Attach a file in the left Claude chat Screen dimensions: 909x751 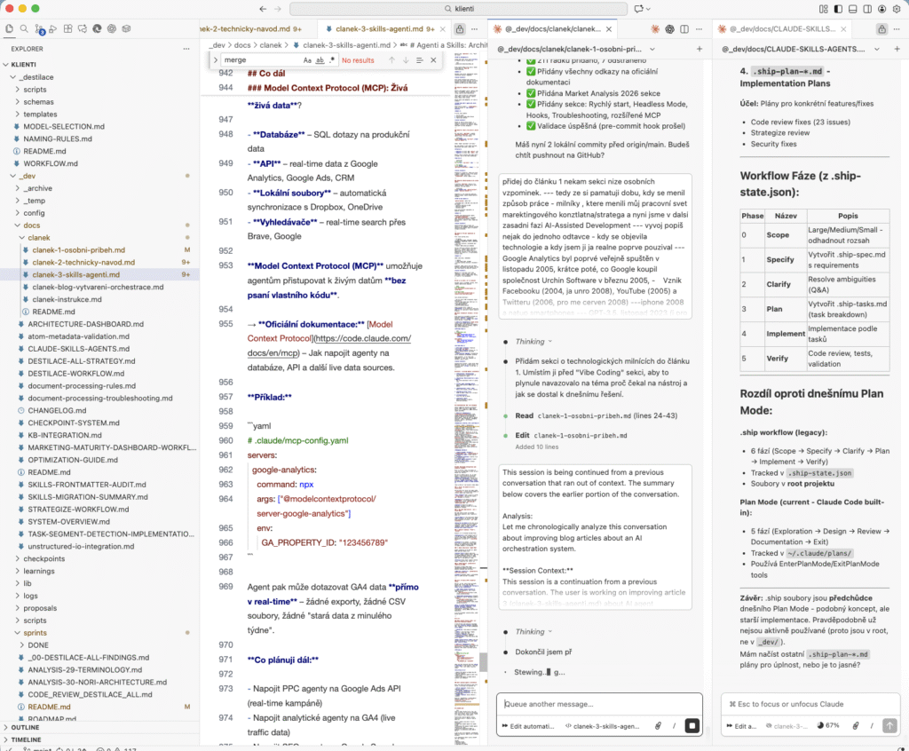658,725
